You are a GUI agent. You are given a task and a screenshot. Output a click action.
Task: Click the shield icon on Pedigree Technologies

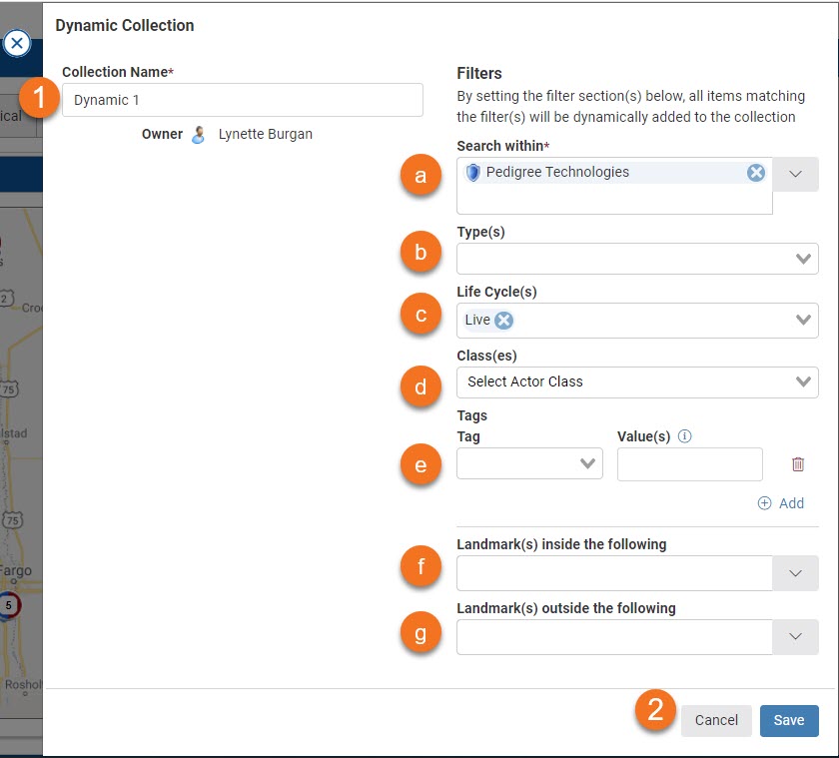coord(470,171)
